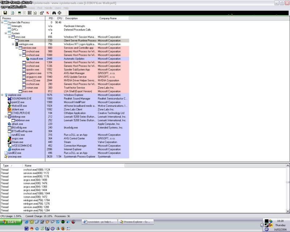Select the spoolsv.exe process row
Image resolution: width=290 pixels, height=232 pixels.
pos(65,70)
